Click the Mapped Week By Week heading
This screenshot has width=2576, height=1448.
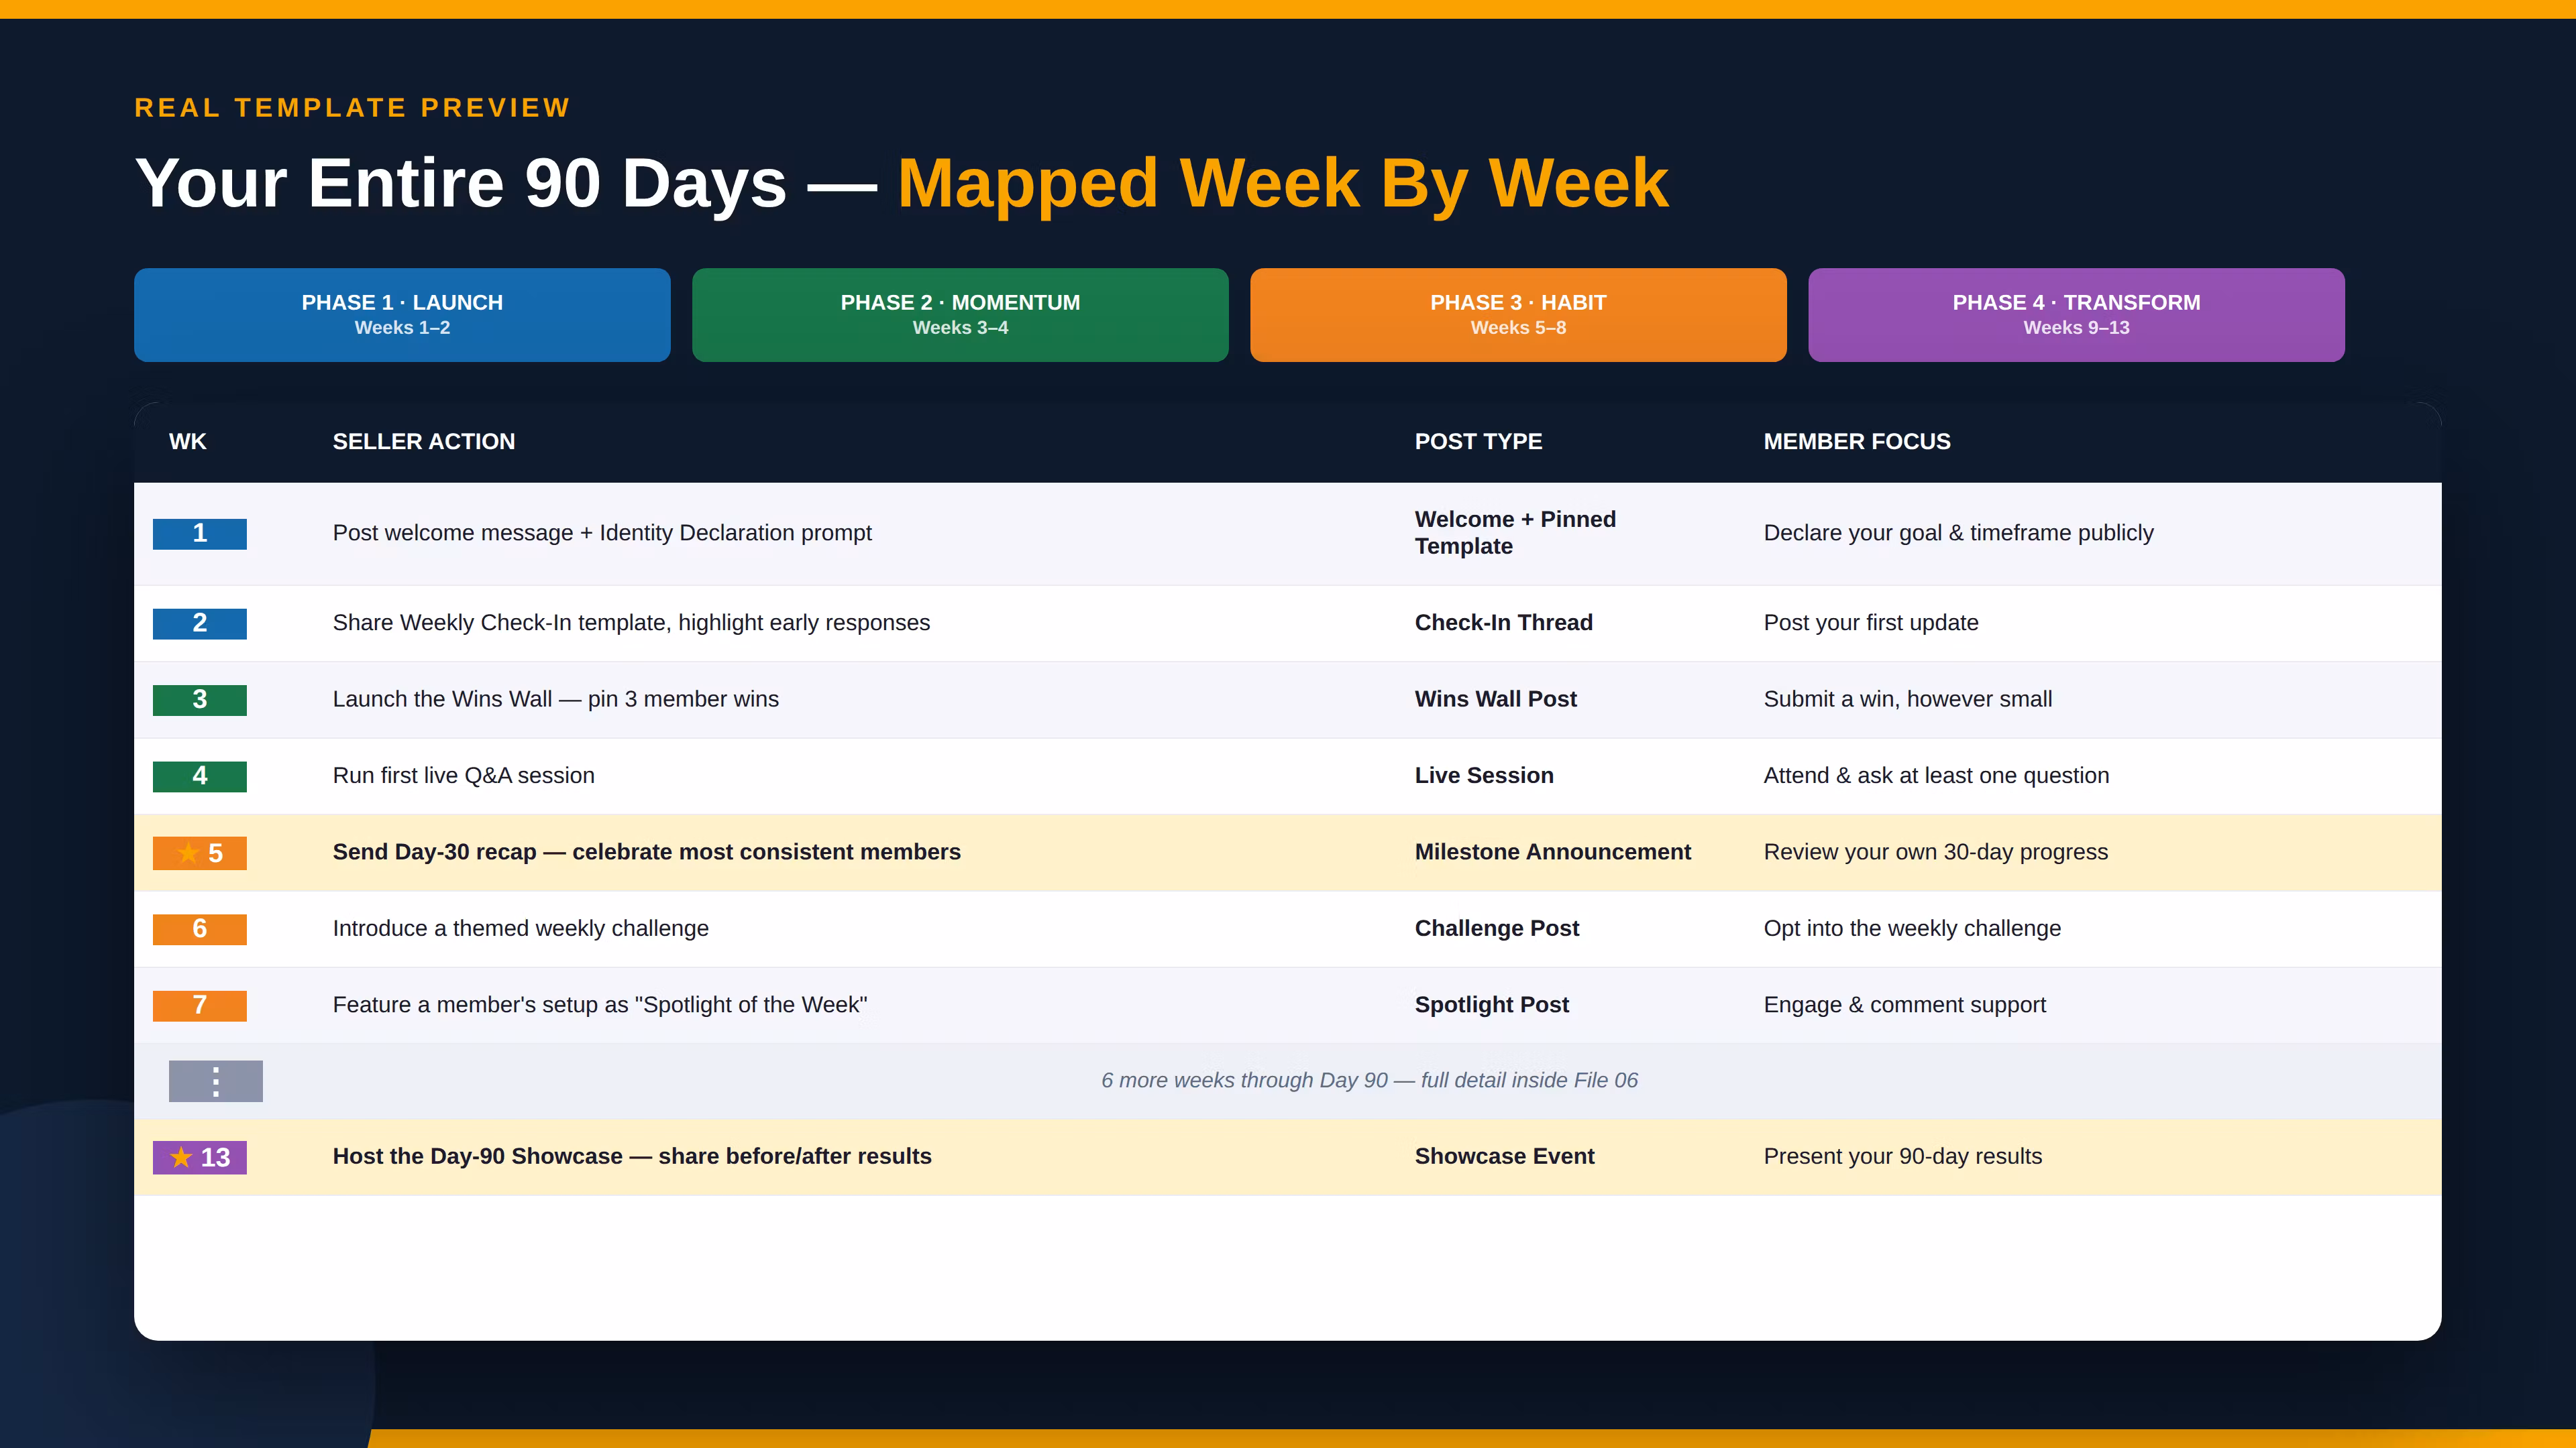tap(1283, 184)
